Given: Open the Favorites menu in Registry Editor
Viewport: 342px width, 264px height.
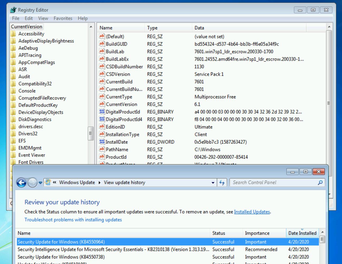Looking at the screenshot, I should point(63,18).
